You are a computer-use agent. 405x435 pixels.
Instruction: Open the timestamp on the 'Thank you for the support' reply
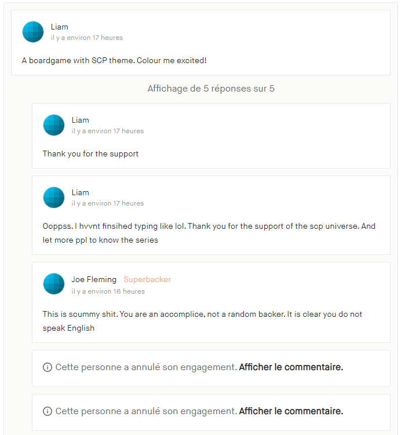tap(108, 131)
